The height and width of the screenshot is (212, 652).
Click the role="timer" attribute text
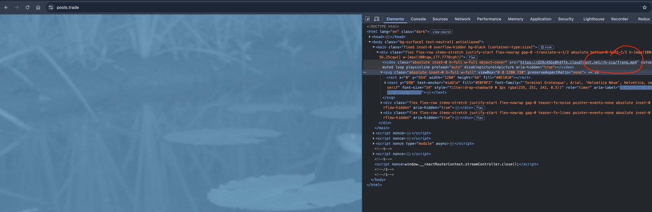pos(579,87)
